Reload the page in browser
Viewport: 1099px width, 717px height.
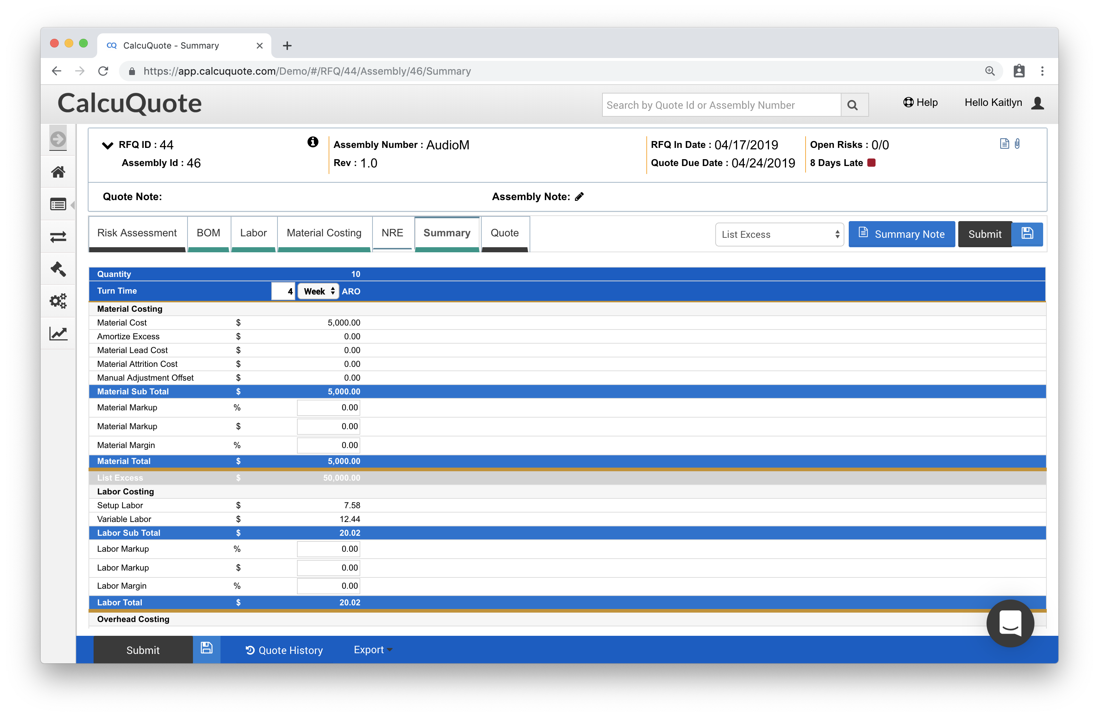pos(103,71)
